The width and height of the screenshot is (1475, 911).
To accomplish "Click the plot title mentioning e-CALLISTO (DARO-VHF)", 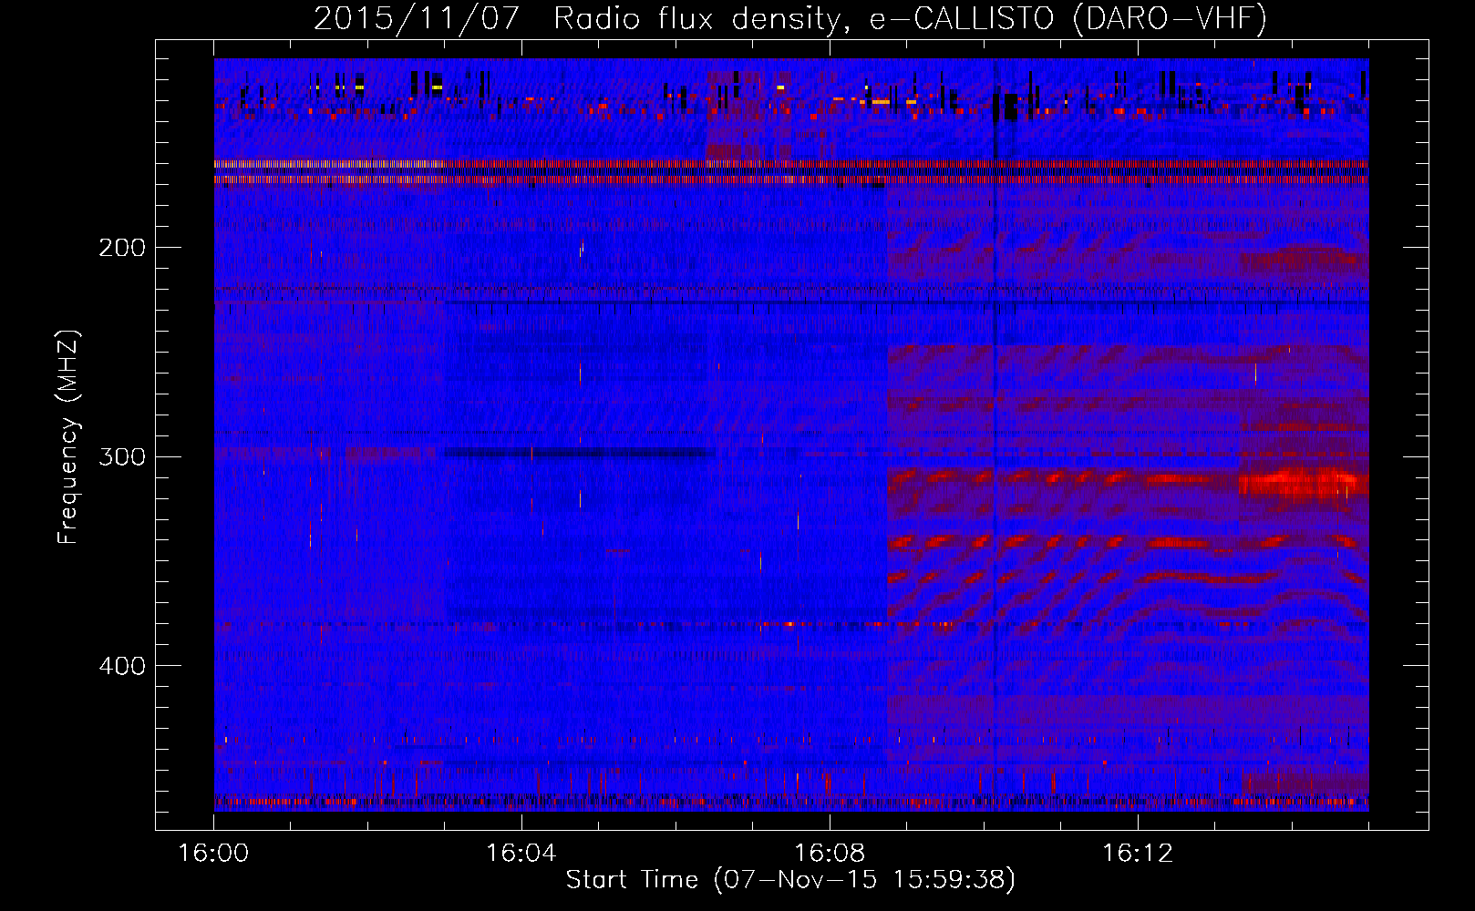I will (x=790, y=19).
